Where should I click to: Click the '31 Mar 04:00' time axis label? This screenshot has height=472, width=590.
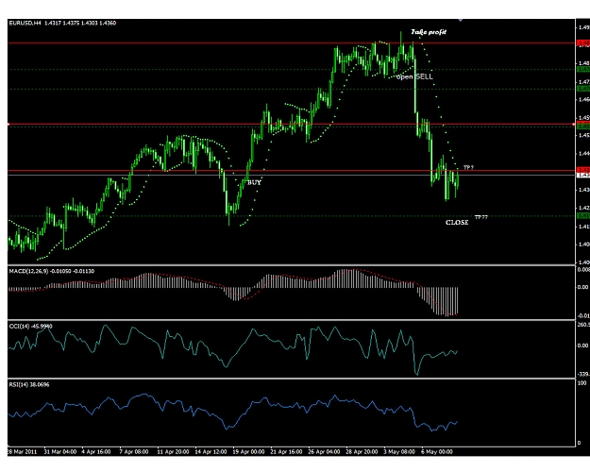tap(60, 451)
